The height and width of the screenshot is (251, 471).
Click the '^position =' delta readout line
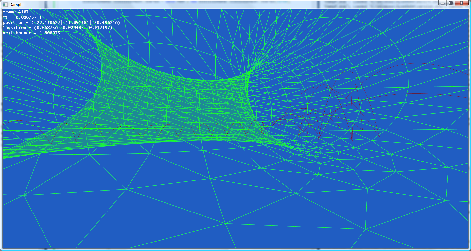[x=57, y=28]
